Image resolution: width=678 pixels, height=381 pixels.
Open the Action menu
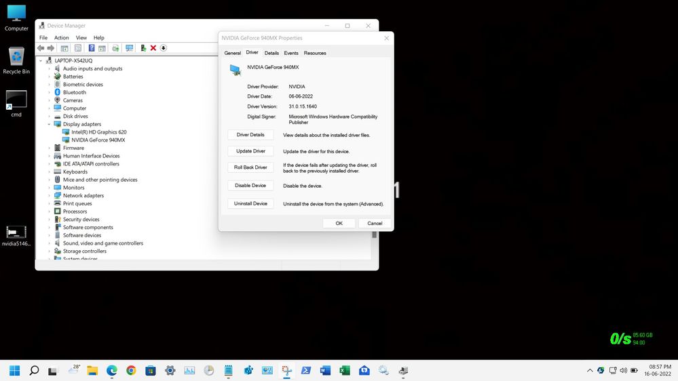62,38
